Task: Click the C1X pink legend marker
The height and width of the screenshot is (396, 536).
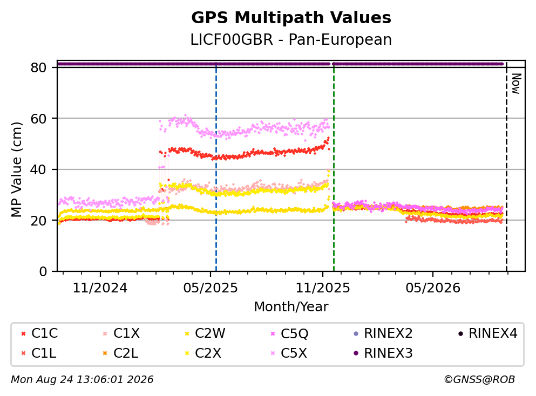Action: coord(105,333)
